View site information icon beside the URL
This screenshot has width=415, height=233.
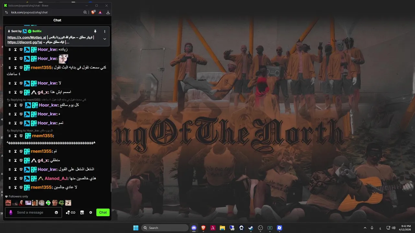[x=6, y=12]
